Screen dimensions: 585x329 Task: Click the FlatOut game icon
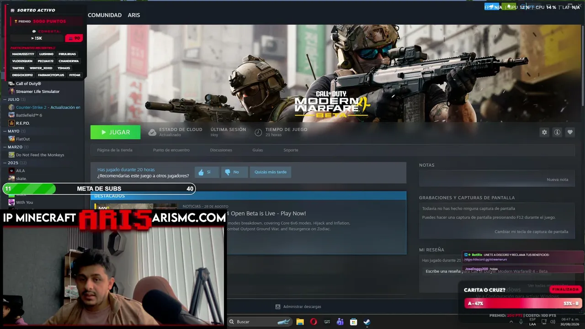click(11, 139)
